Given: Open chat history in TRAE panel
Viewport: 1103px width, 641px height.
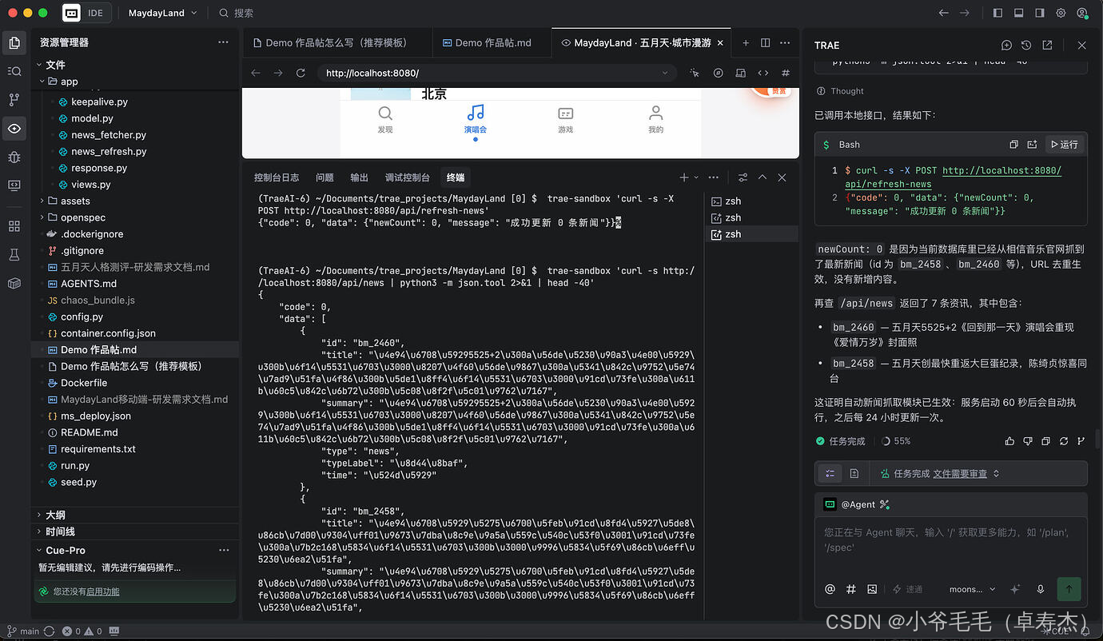Looking at the screenshot, I should (x=1026, y=46).
